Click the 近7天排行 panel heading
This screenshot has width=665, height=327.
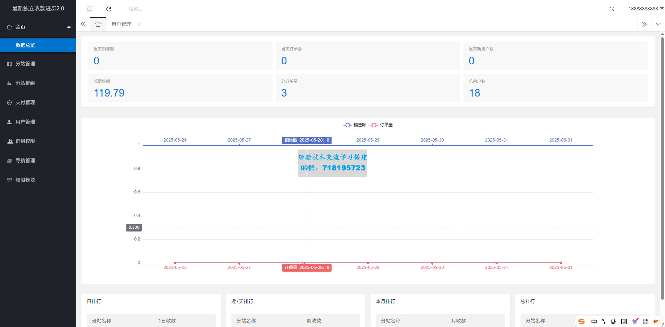[x=242, y=301]
